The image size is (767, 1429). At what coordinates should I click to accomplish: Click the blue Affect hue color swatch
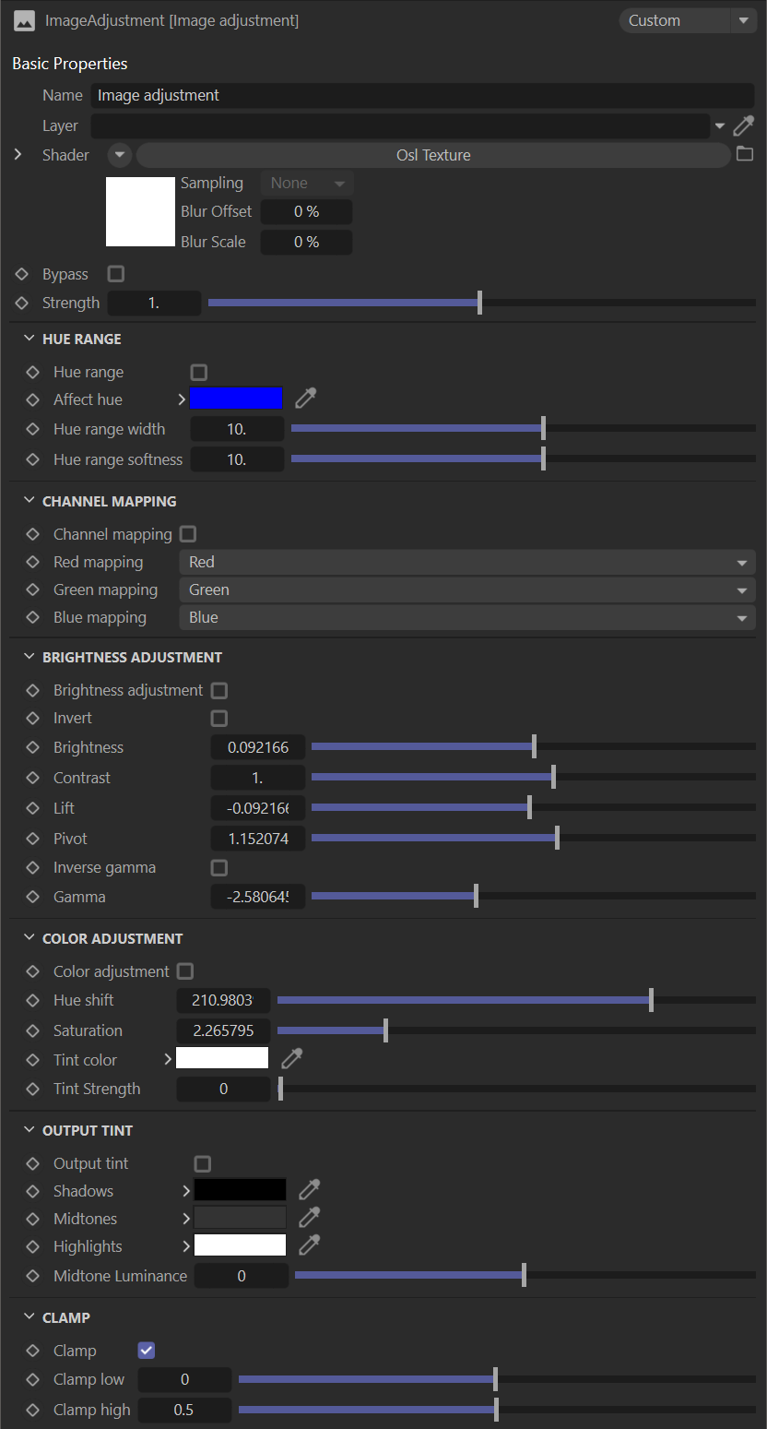click(236, 399)
